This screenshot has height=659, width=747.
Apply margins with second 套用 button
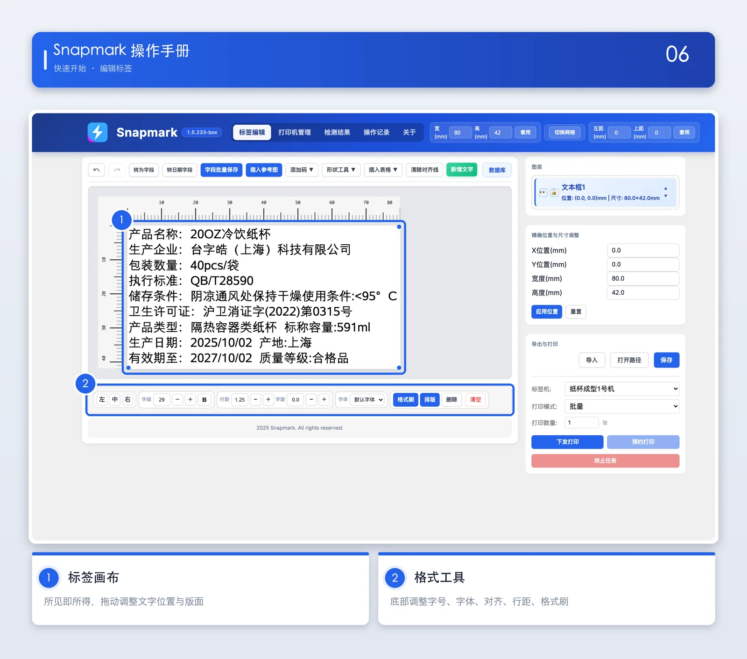coord(684,133)
